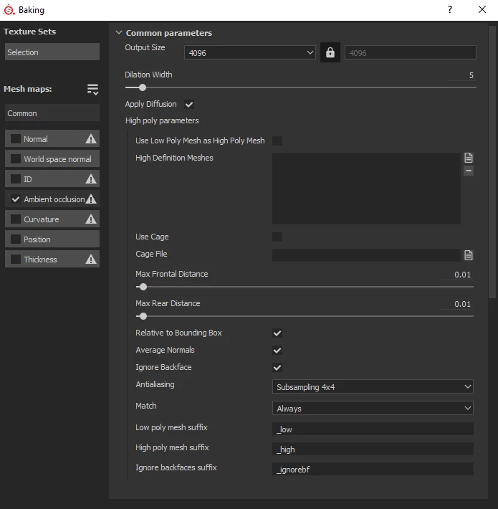The height and width of the screenshot is (509, 498).
Task: Select the Common mesh maps tab
Action: tap(52, 113)
